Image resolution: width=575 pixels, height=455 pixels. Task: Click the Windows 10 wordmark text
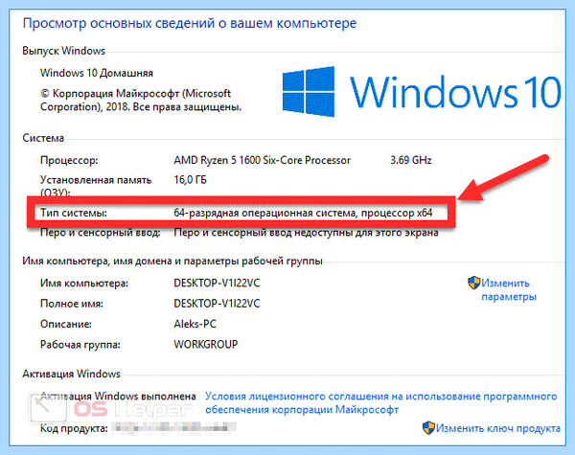pyautogui.click(x=455, y=92)
